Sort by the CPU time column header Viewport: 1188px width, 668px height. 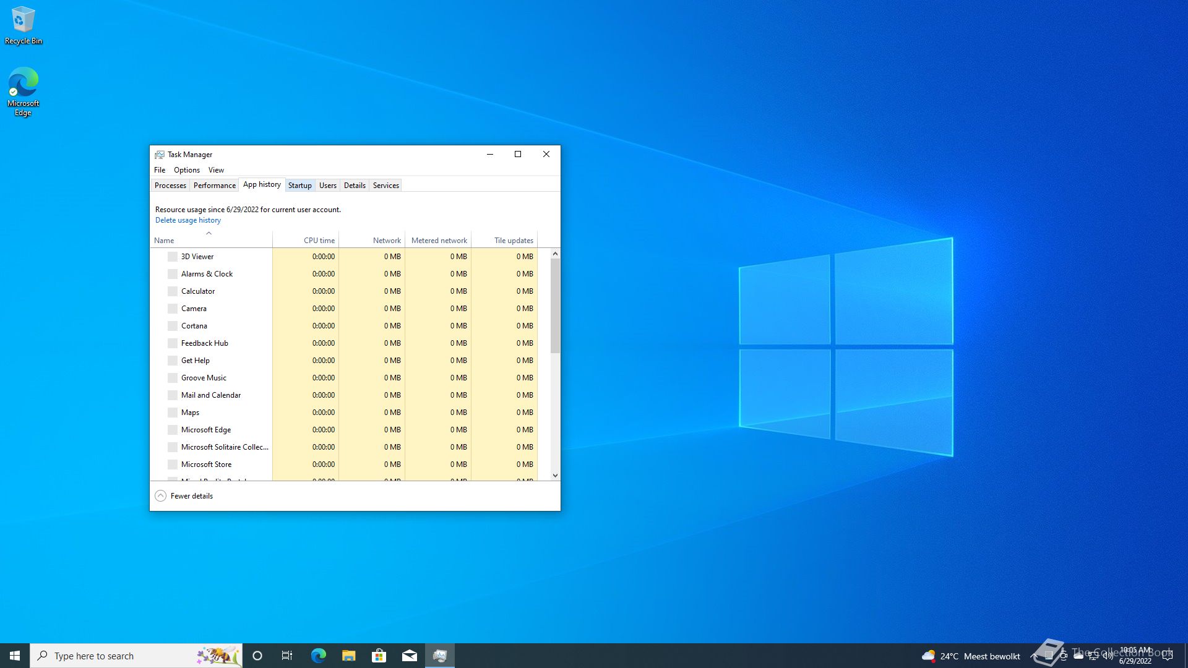(306, 240)
